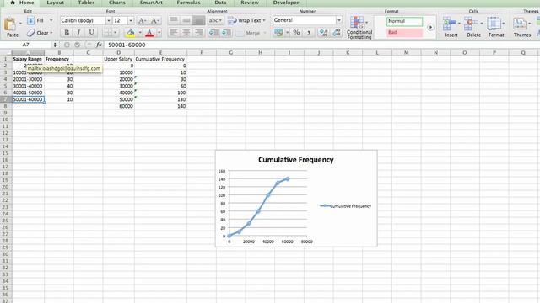The width and height of the screenshot is (540, 303).
Task: Click the Fill icon in Edit group
Action: 30,20
